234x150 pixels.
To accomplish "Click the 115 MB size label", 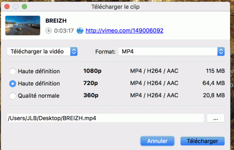I will click(x=215, y=71).
